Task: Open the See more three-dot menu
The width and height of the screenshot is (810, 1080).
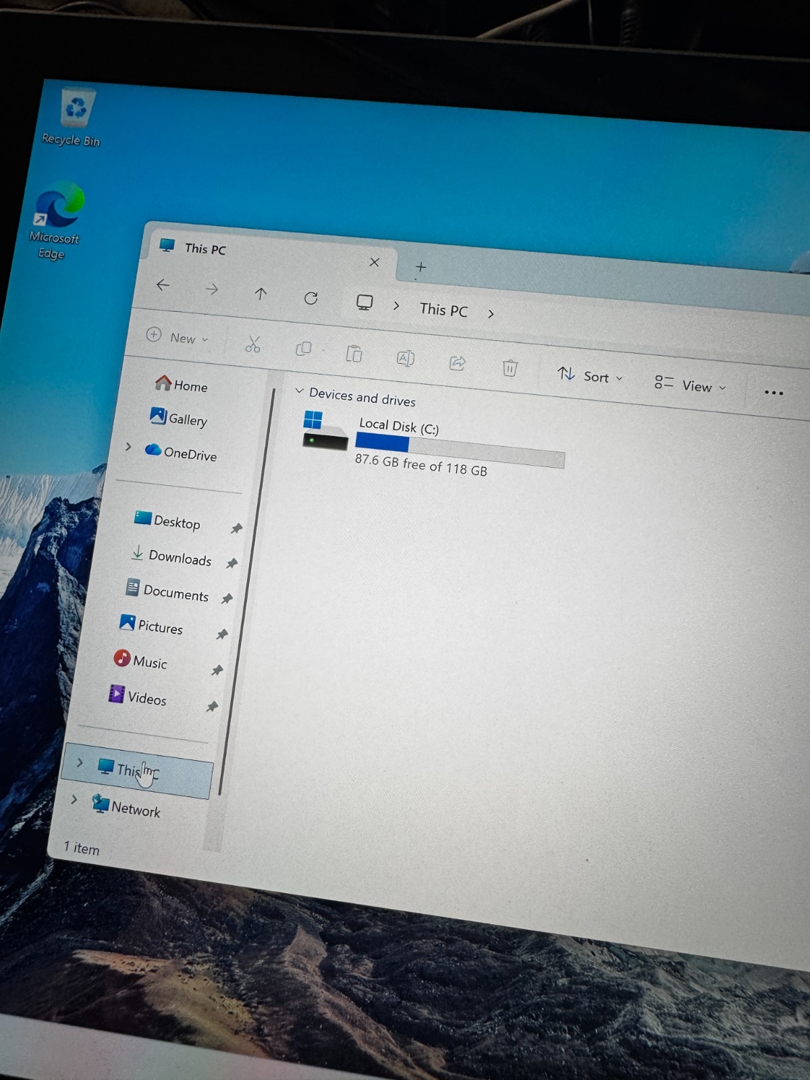Action: tap(774, 393)
